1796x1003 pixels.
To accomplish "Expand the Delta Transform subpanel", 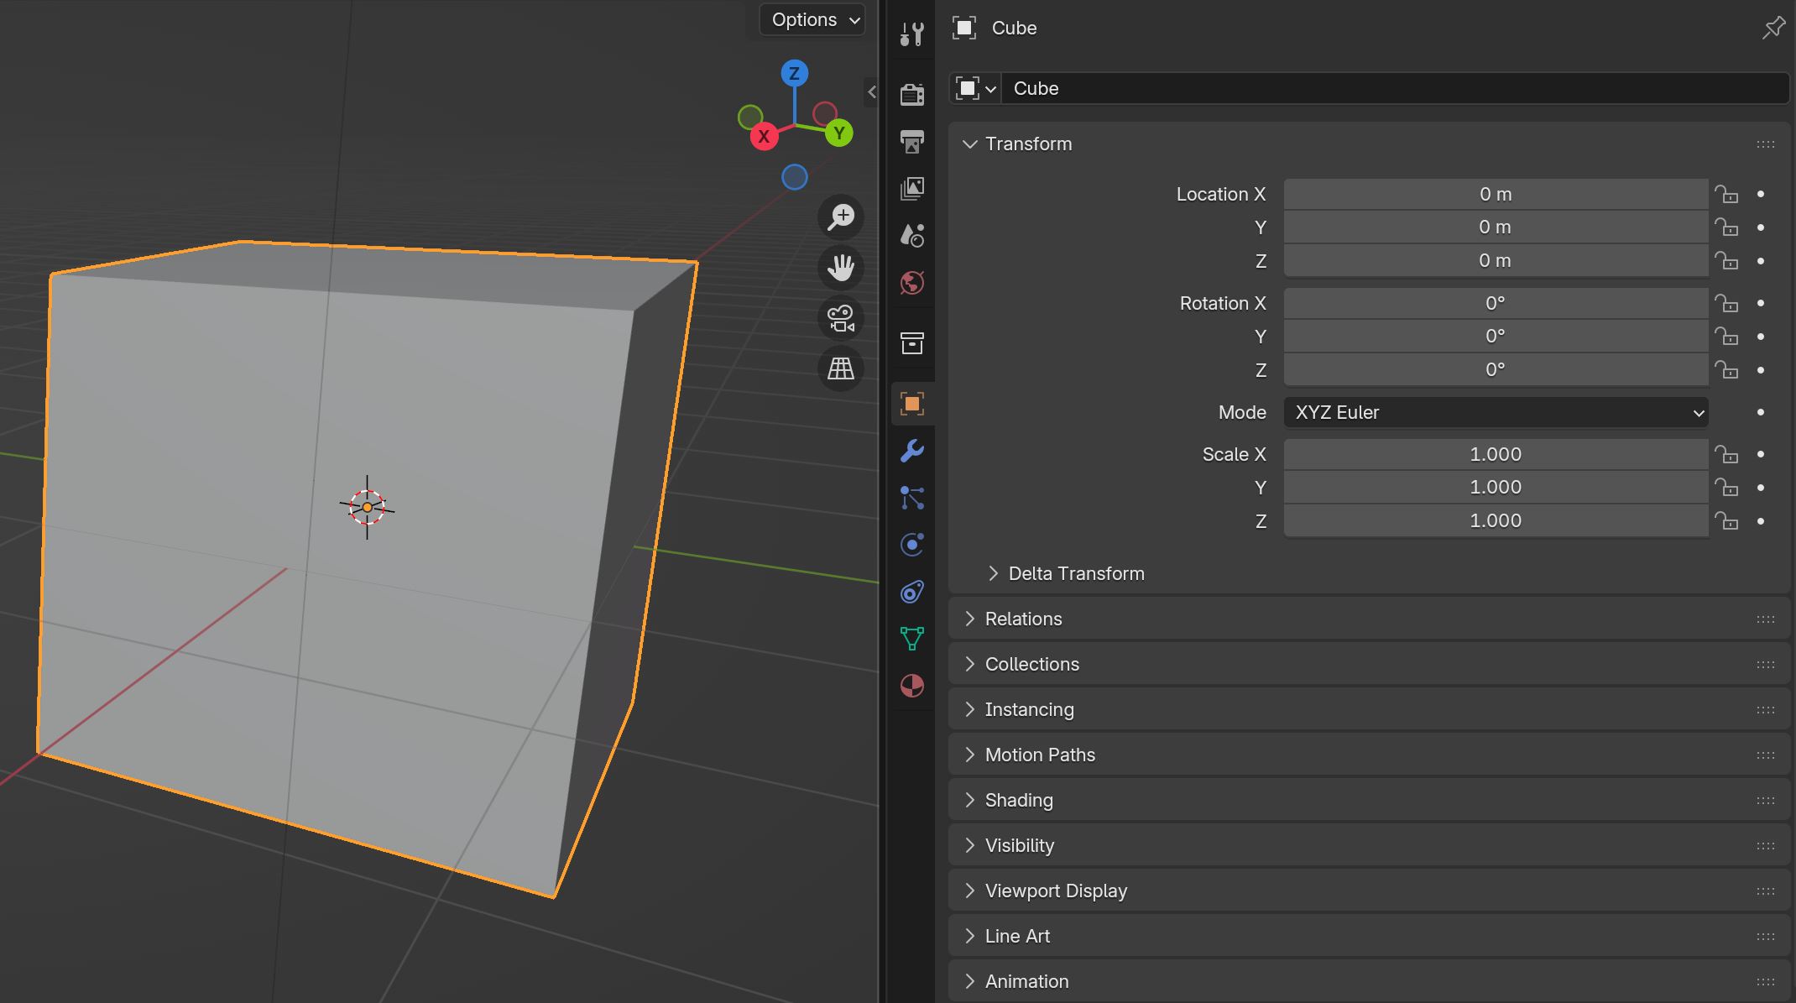I will 1076,573.
